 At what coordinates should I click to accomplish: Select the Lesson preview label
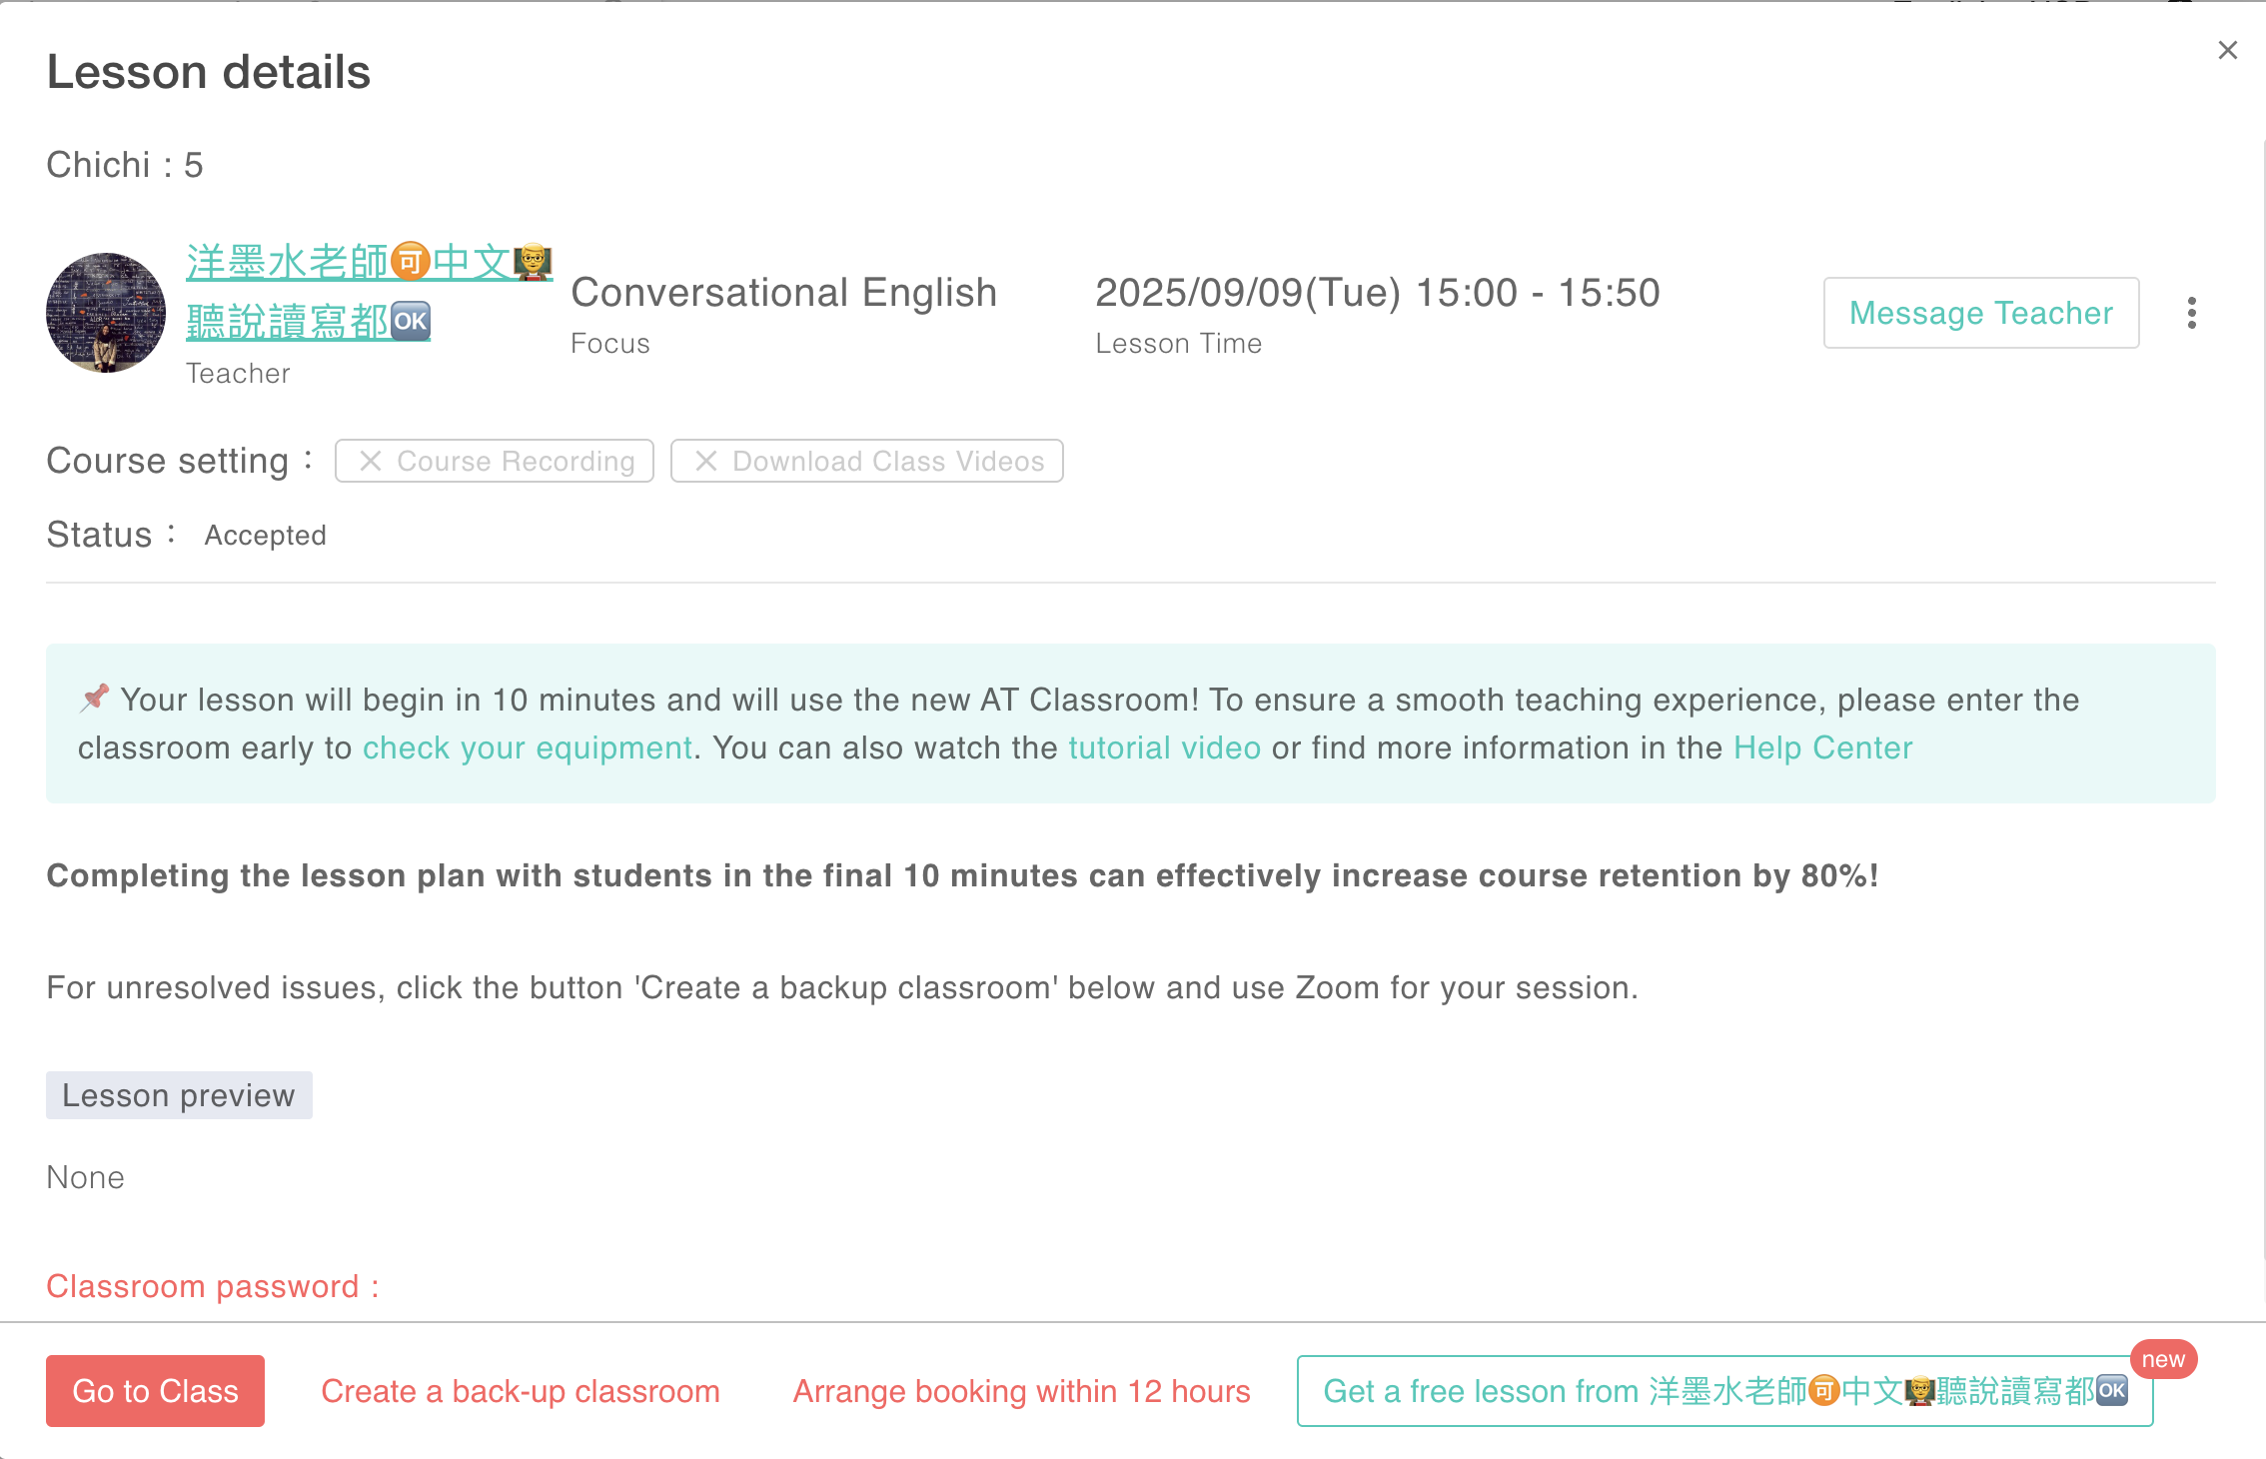179,1095
